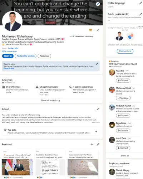Message Mohamad Helal
143x179 pixels.
(x=123, y=98)
